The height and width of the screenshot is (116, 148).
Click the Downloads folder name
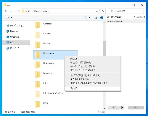pyautogui.click(x=49, y=63)
